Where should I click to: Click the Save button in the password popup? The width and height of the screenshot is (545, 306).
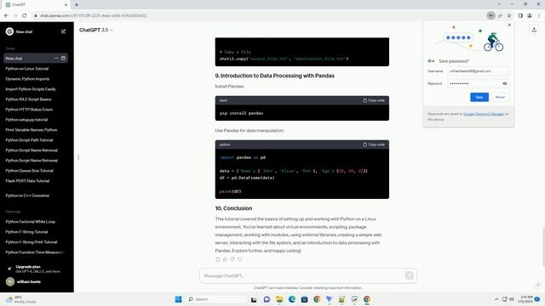coord(479,97)
